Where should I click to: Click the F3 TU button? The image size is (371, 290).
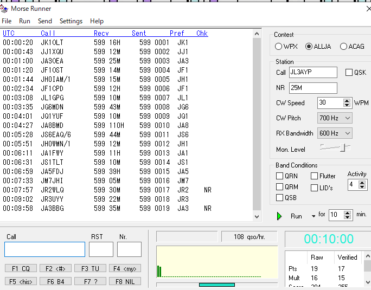(x=90, y=268)
